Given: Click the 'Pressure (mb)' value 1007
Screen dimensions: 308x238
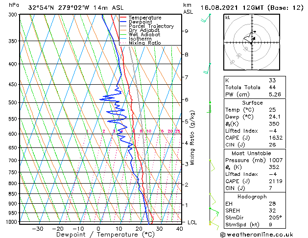Looking at the screenshot, I should pos(276,160).
